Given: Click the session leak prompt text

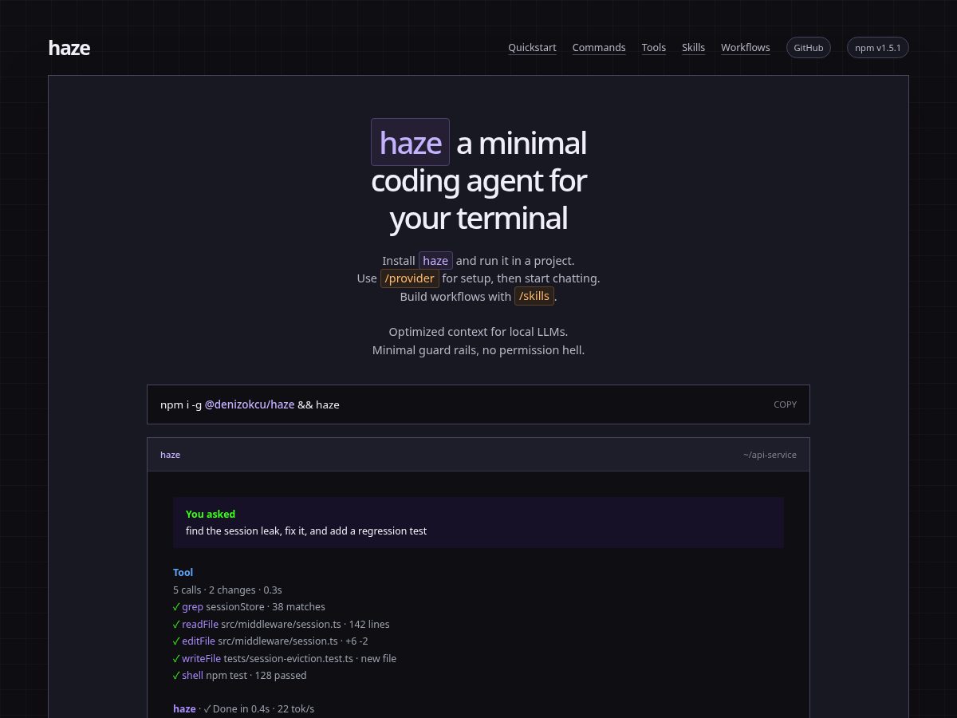Looking at the screenshot, I should click(x=306, y=531).
